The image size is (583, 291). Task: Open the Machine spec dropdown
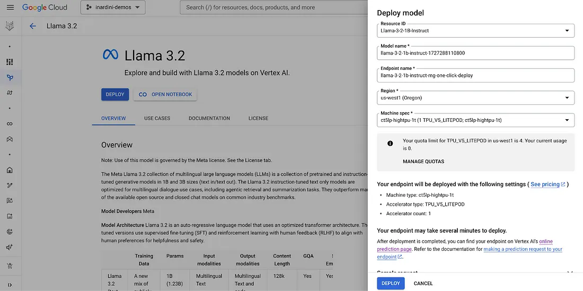475,120
